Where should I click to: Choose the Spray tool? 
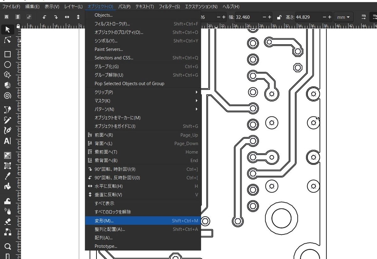tap(8, 211)
